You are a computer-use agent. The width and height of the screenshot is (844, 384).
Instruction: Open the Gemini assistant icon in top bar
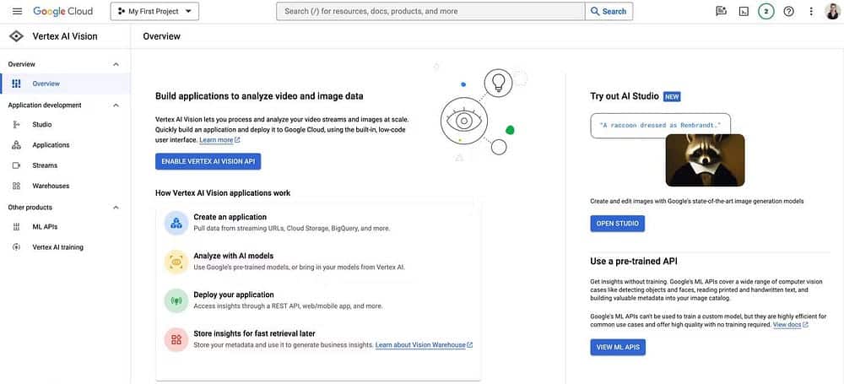click(x=721, y=11)
